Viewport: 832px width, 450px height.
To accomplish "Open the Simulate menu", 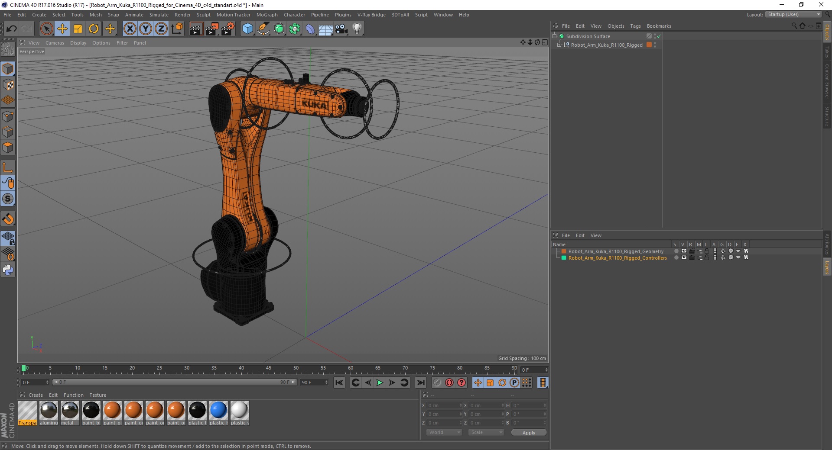I will tap(159, 15).
